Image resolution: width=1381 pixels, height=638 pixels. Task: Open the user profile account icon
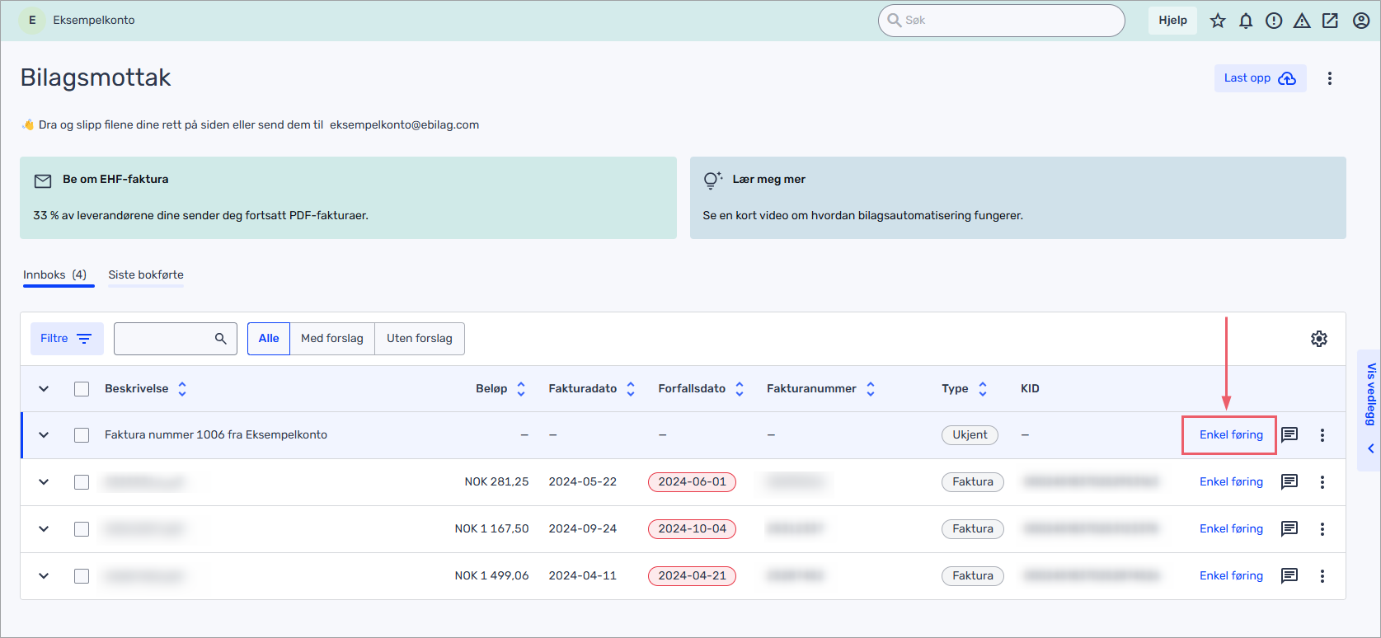(1361, 21)
